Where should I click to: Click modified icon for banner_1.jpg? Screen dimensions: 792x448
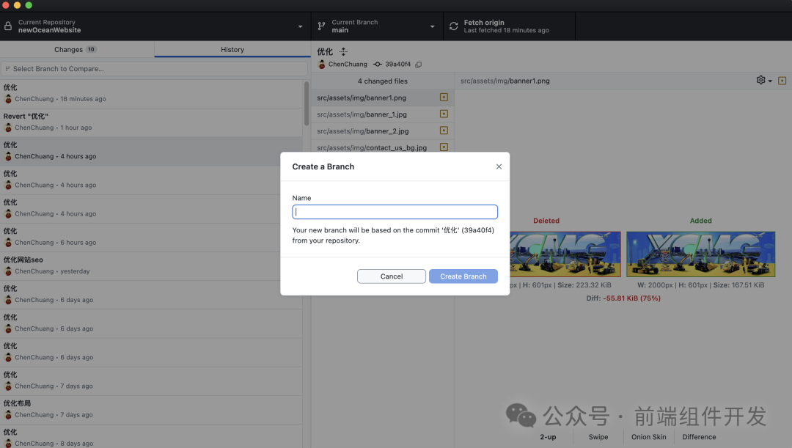(444, 114)
